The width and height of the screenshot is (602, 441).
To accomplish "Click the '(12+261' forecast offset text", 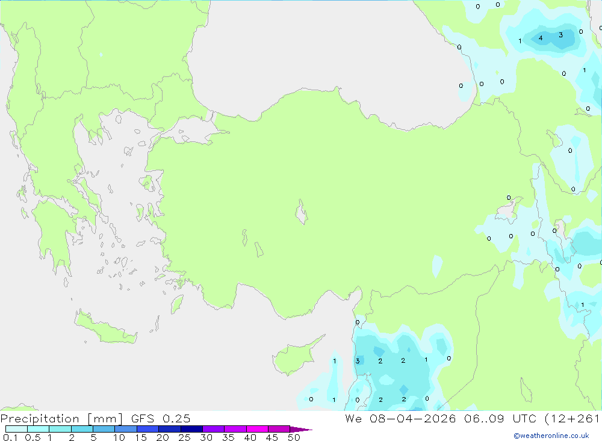I will pyautogui.click(x=572, y=419).
